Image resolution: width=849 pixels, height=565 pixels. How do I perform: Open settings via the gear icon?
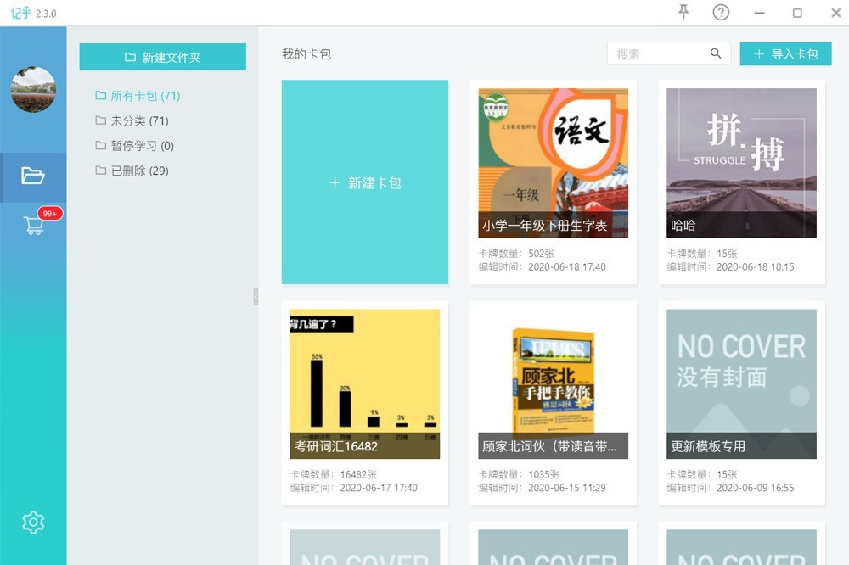pyautogui.click(x=33, y=523)
